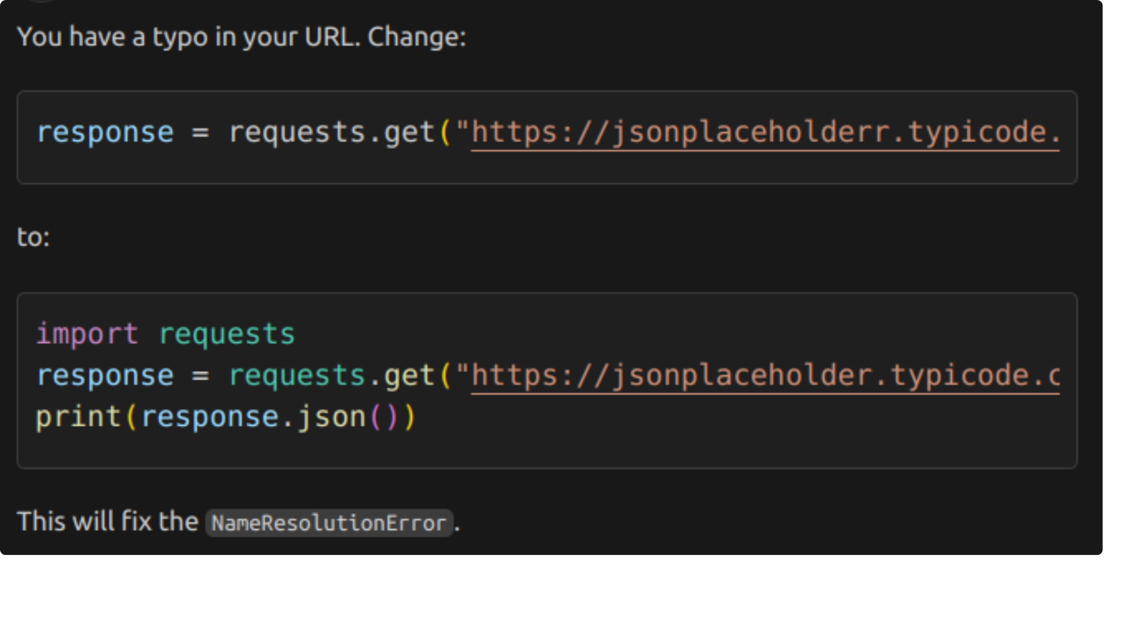The height and width of the screenshot is (643, 1144).
Task: Click the json method call in print line
Action: coord(331,417)
